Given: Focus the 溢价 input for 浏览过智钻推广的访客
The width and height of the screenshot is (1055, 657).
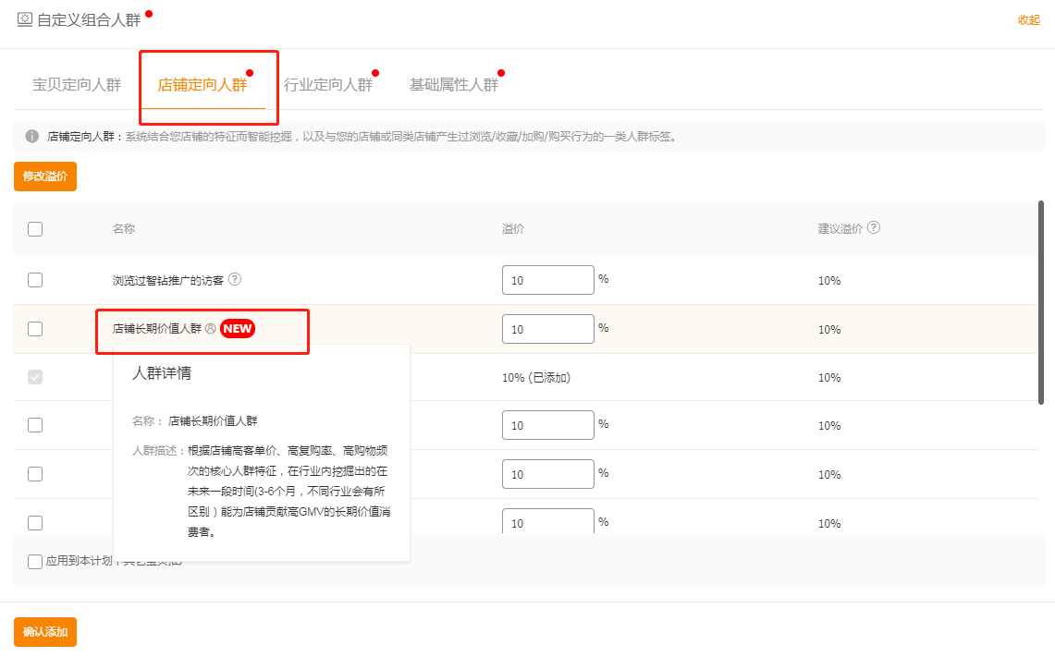Looking at the screenshot, I should 547,280.
